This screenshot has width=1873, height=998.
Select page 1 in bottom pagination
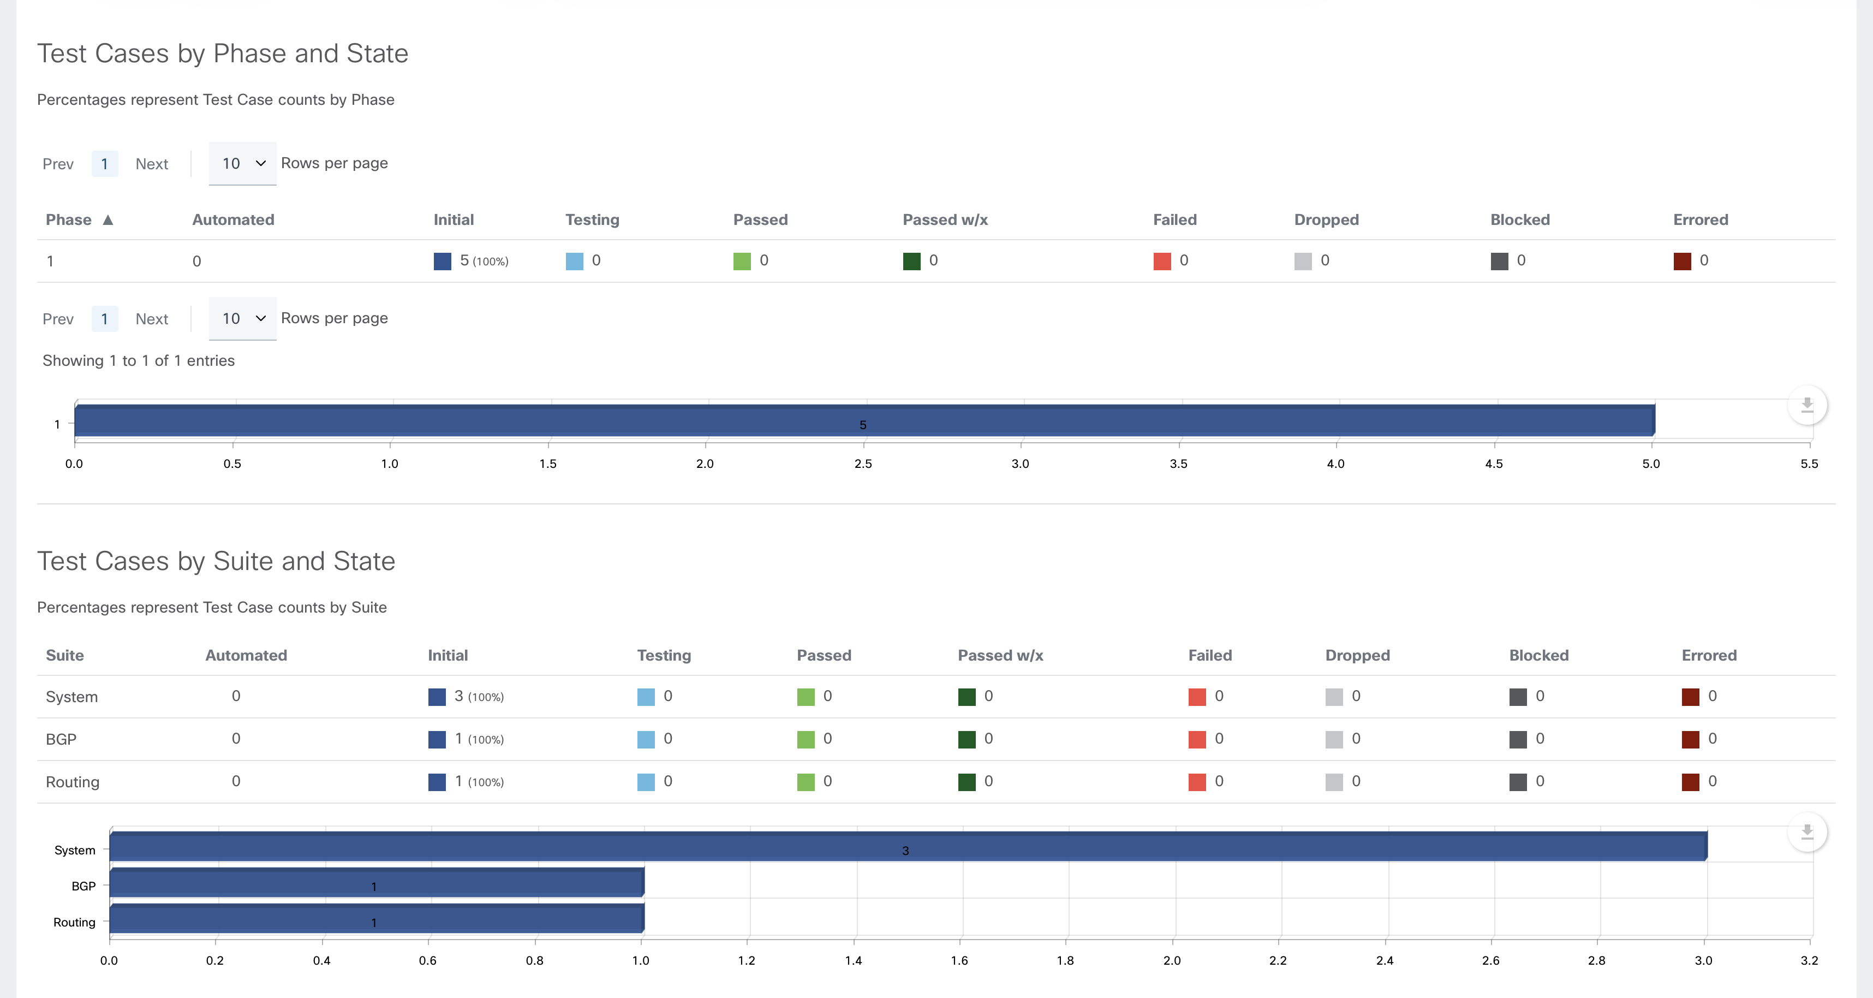coord(105,319)
